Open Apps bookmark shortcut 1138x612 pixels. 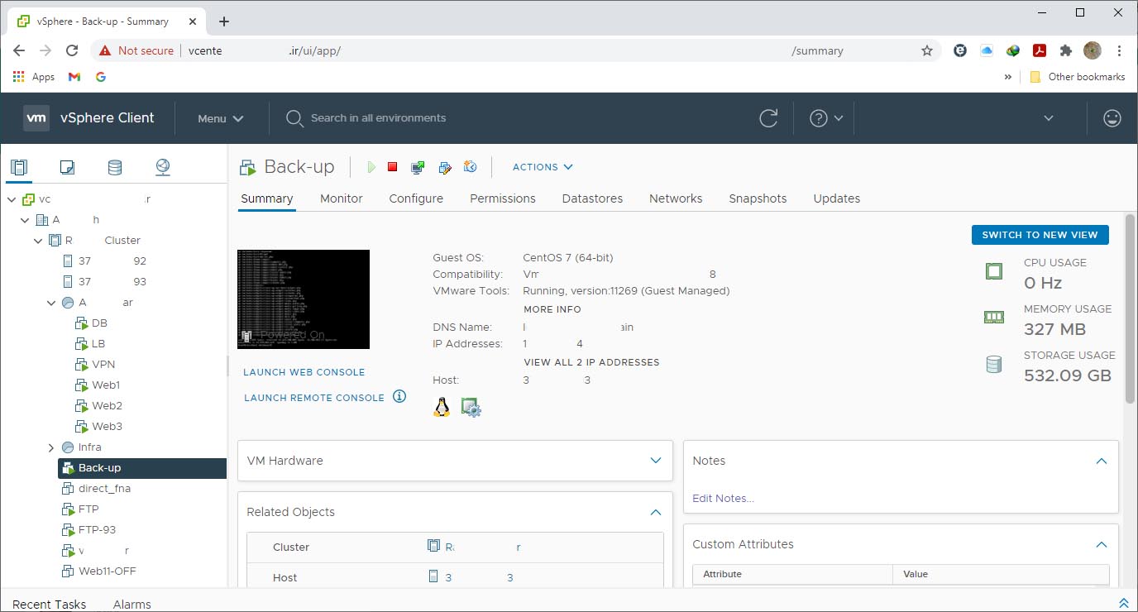tap(34, 77)
